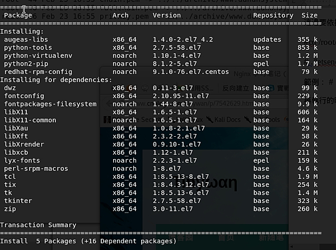Click the lyx-fonts package name
The height and width of the screenshot is (250, 336).
tap(22, 161)
